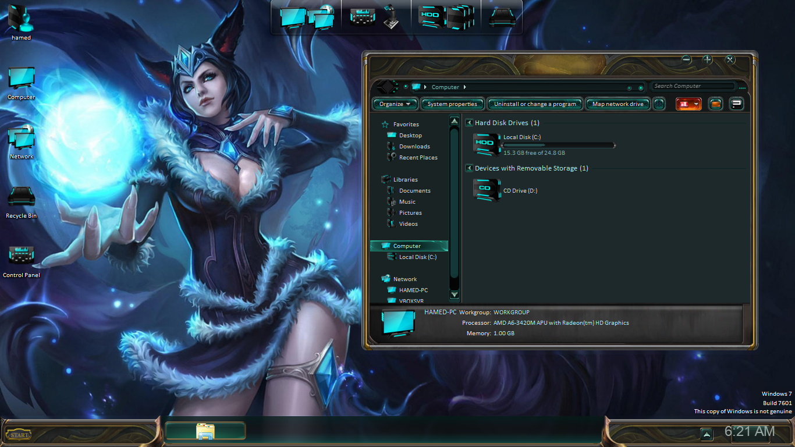Screen dimensions: 795x447
Task: Click the navigation pane scroll down arrow
Action: [455, 295]
